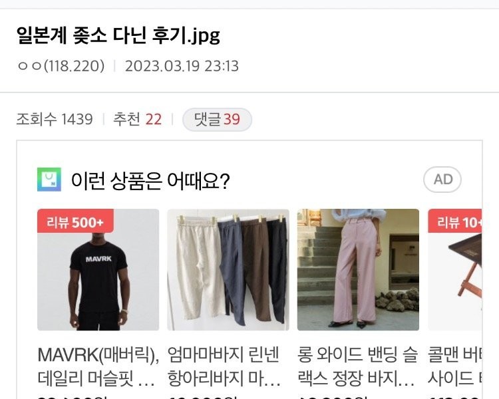499x399 pixels.
Task: Open the linen pants product image
Action: pyautogui.click(x=228, y=269)
